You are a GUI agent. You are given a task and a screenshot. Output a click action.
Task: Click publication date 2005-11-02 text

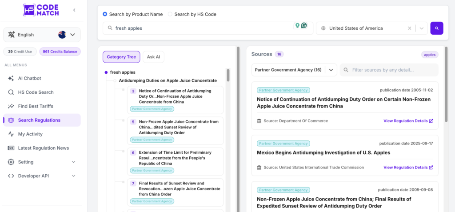click(406, 90)
